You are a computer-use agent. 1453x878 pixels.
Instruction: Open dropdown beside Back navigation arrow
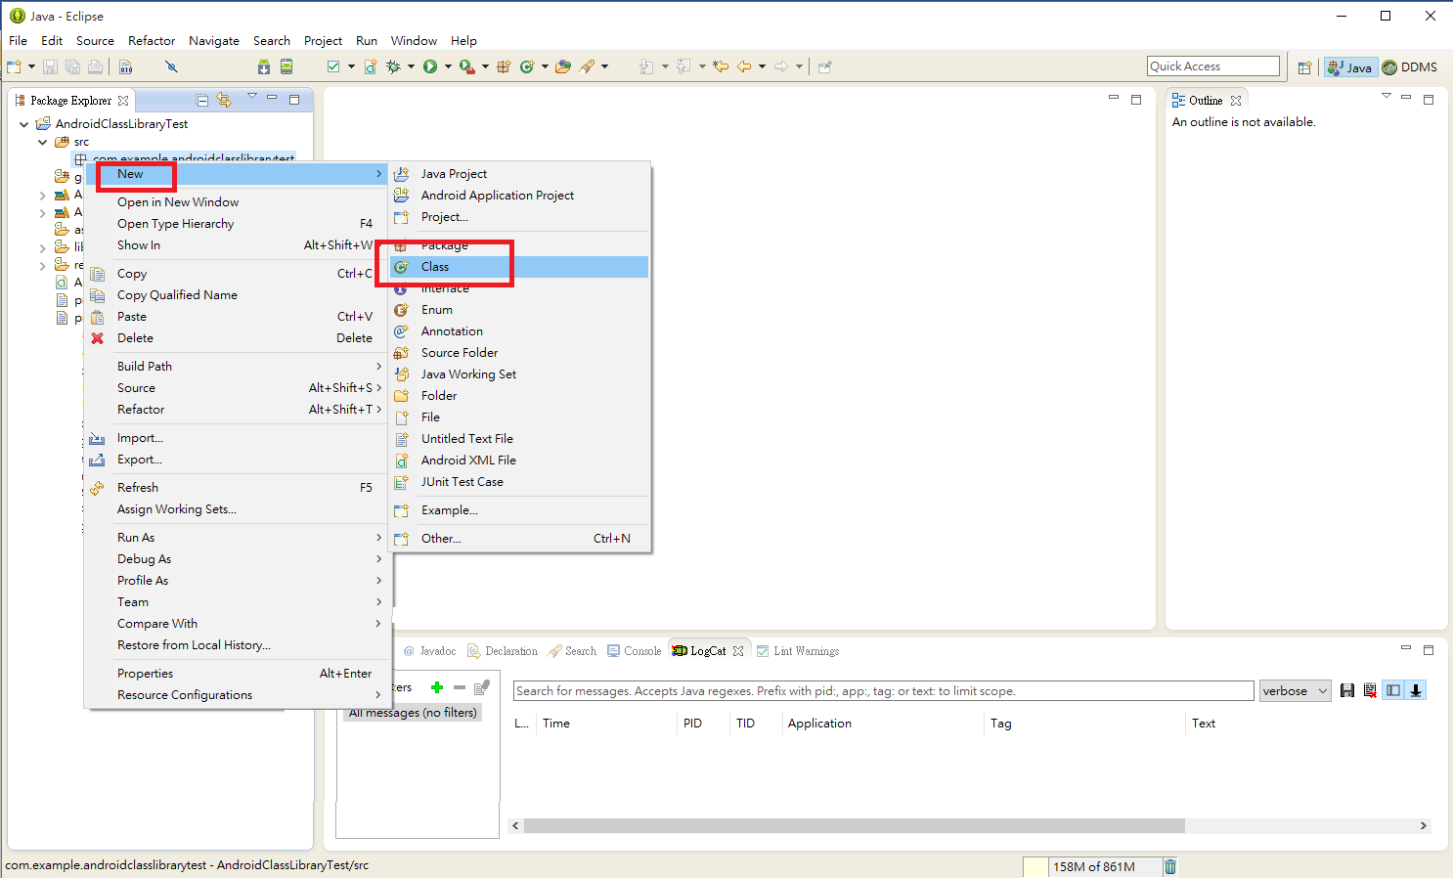click(762, 66)
